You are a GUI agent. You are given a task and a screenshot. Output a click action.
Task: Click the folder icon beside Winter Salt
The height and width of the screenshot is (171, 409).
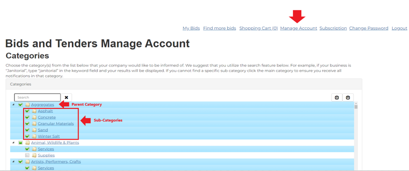[34, 136]
